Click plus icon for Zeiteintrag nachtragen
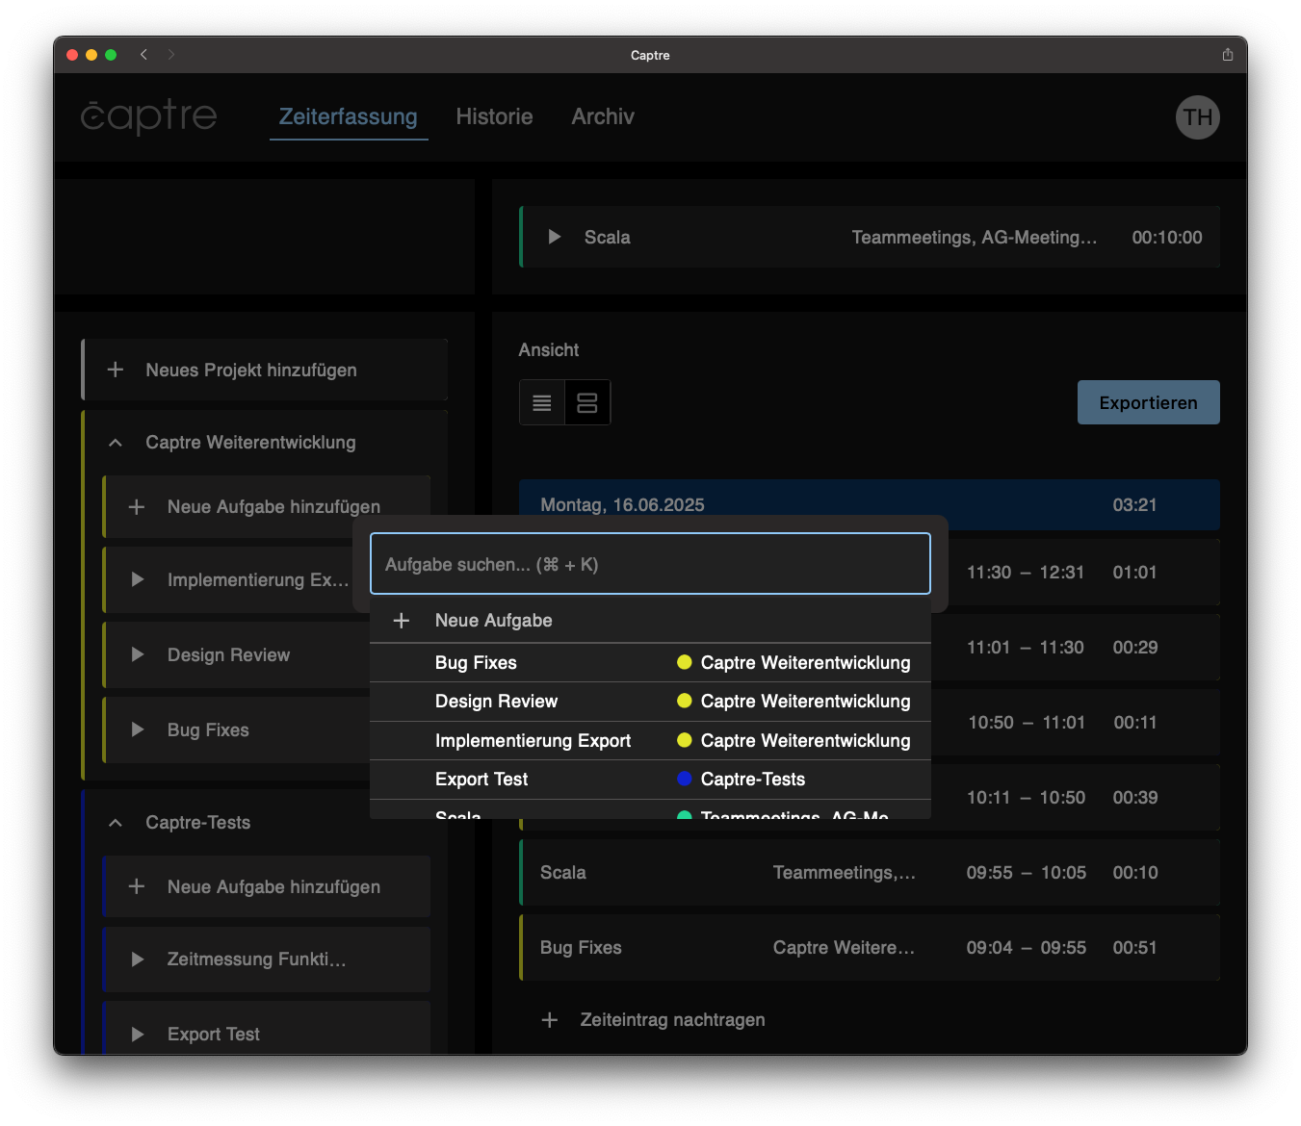 [550, 1019]
